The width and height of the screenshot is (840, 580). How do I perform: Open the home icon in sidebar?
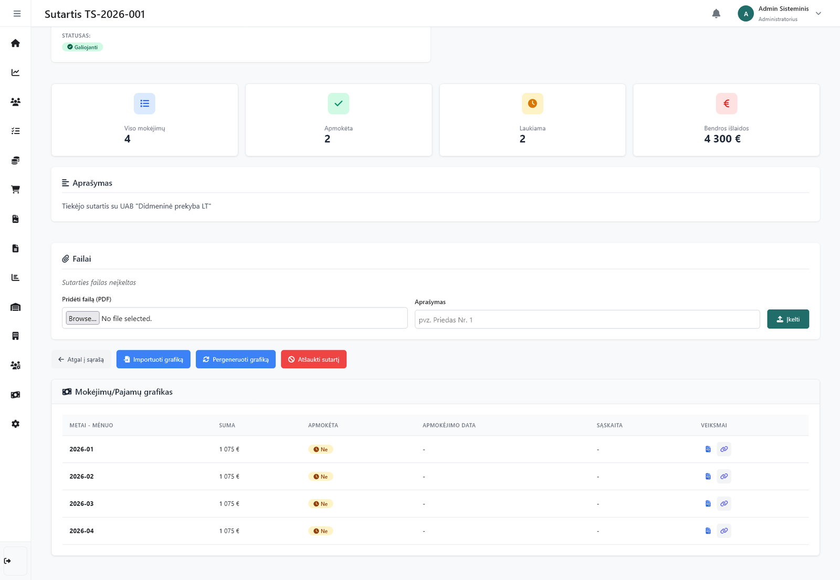[x=16, y=43]
